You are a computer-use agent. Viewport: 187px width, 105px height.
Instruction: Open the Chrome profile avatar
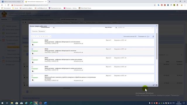click(182, 5)
